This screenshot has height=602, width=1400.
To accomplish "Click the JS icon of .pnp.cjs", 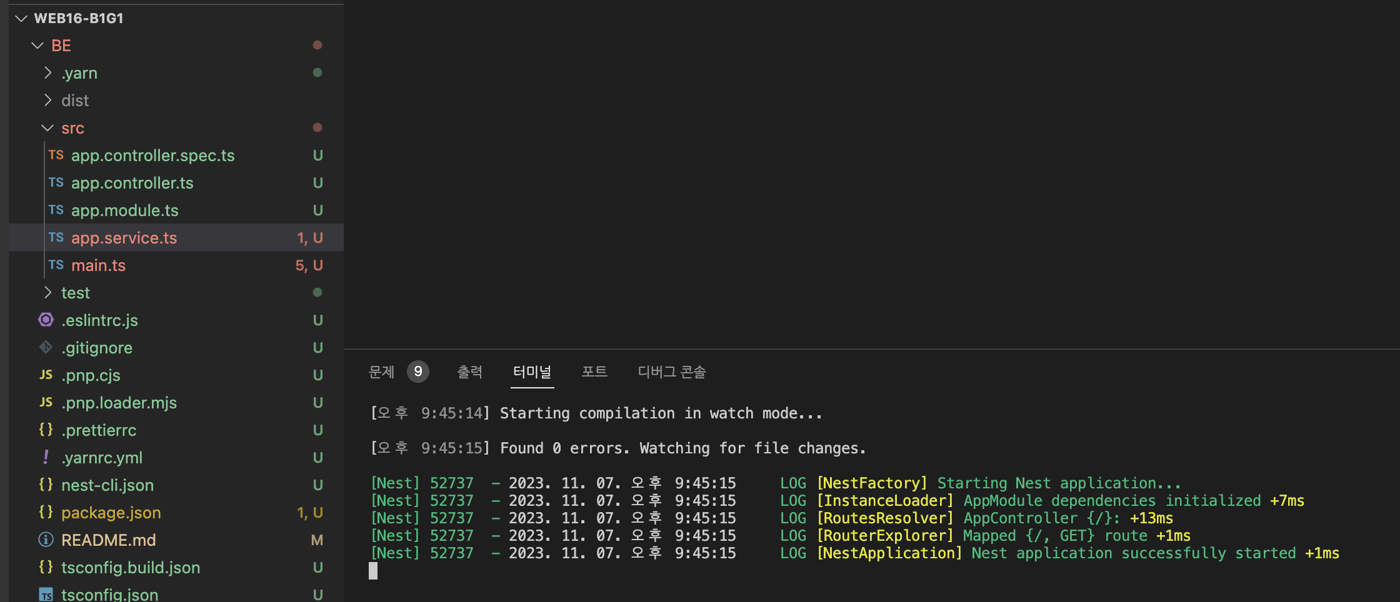I will coord(46,375).
